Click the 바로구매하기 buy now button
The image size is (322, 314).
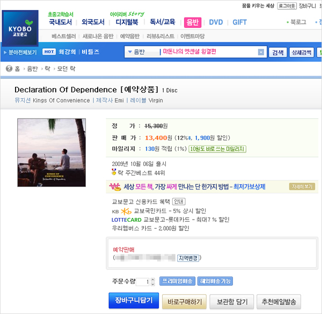pyautogui.click(x=185, y=302)
